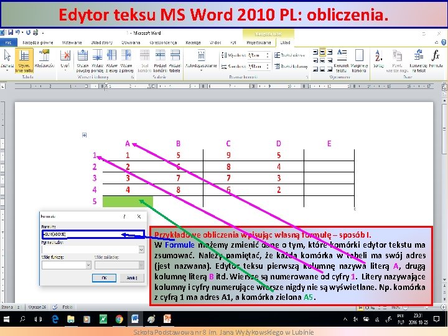Select align center left cell alignment
448x336 pixels.
pos(315,60)
